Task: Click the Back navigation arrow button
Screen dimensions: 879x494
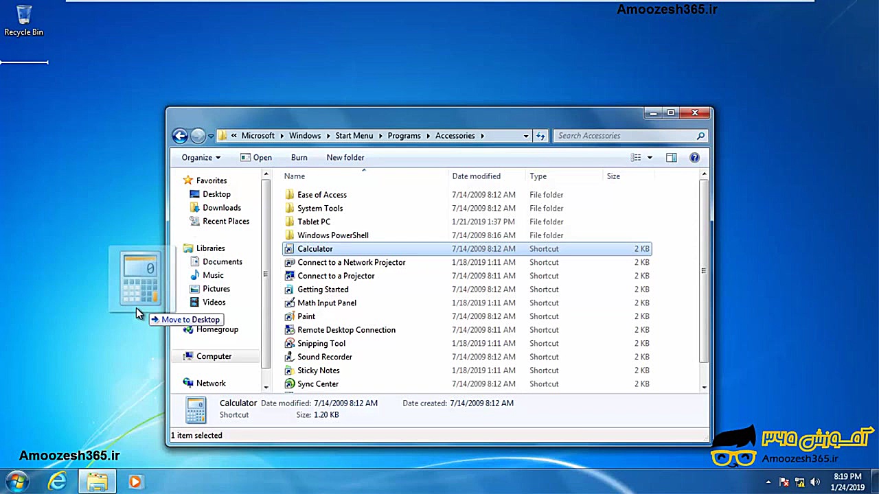Action: click(x=180, y=136)
